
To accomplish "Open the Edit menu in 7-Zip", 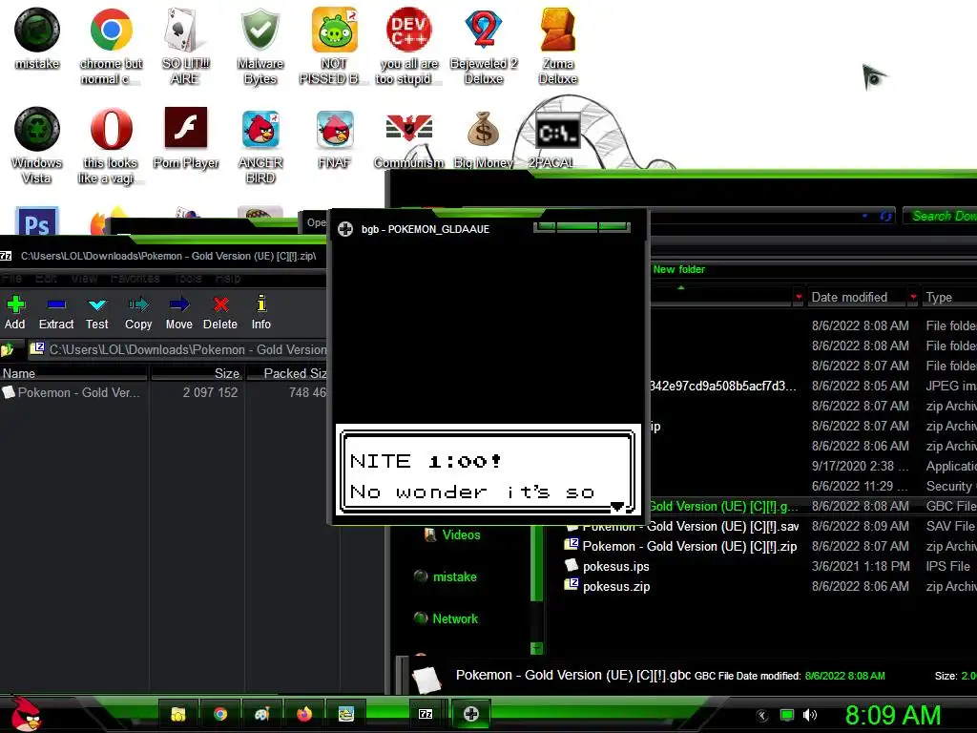I will pos(46,278).
